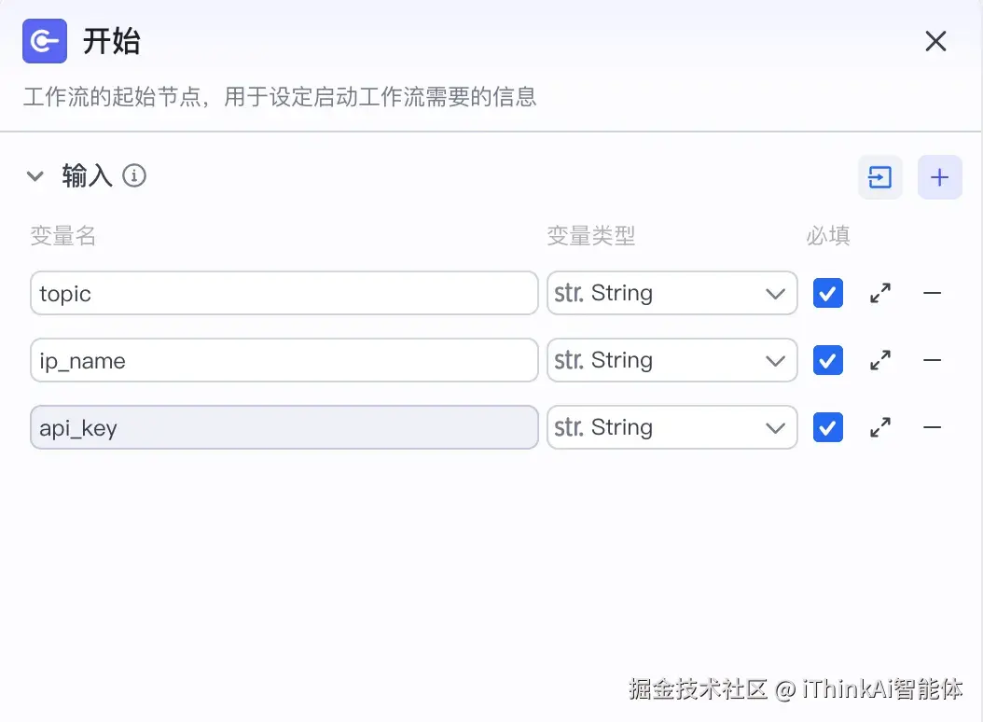Click the plus button to add a variable
Screen dimensions: 983x722
(x=939, y=176)
